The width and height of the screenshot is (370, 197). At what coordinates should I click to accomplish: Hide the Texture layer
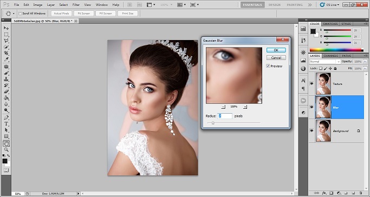point(311,84)
